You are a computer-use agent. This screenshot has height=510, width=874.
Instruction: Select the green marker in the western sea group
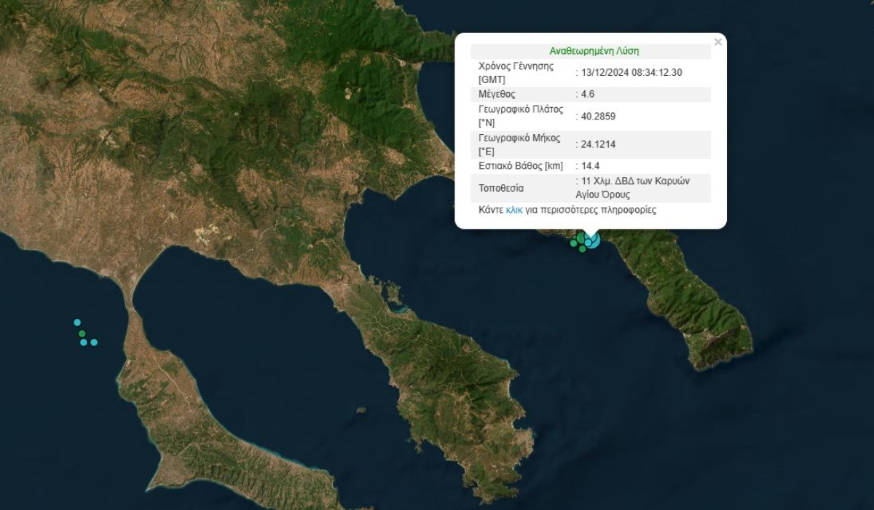click(x=82, y=334)
